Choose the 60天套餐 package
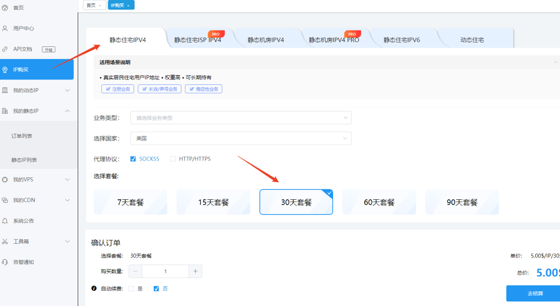The height and width of the screenshot is (306, 560). [x=379, y=202]
